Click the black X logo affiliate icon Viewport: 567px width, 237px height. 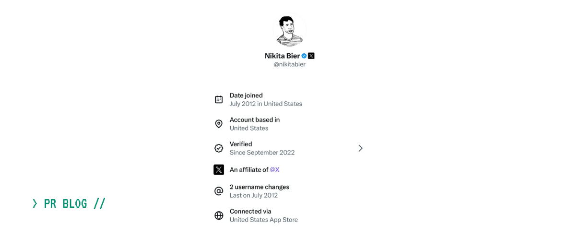[x=219, y=169]
